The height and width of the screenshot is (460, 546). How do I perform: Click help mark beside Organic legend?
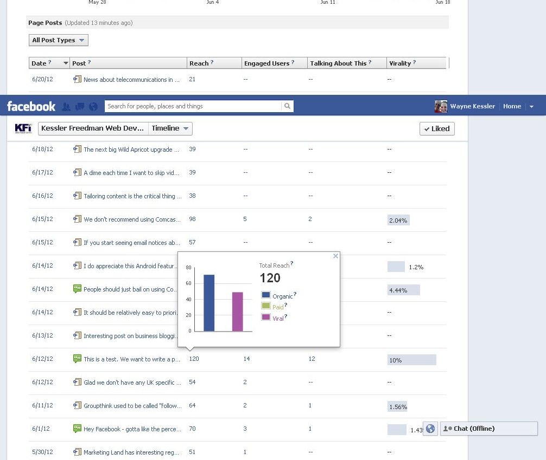pyautogui.click(x=295, y=294)
